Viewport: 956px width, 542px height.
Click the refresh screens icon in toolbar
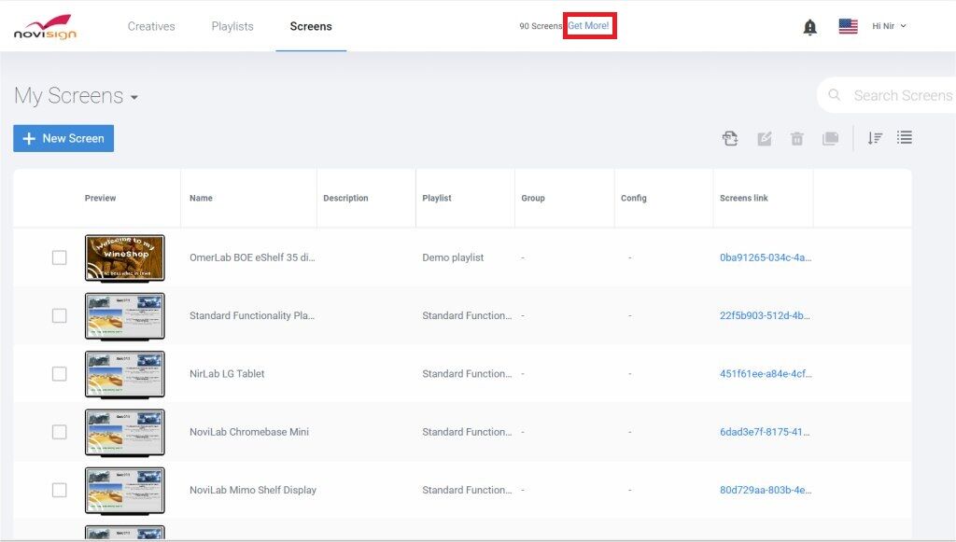coord(730,138)
